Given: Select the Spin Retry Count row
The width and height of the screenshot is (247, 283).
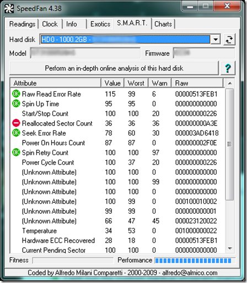Looking at the screenshot, I should tap(117, 153).
